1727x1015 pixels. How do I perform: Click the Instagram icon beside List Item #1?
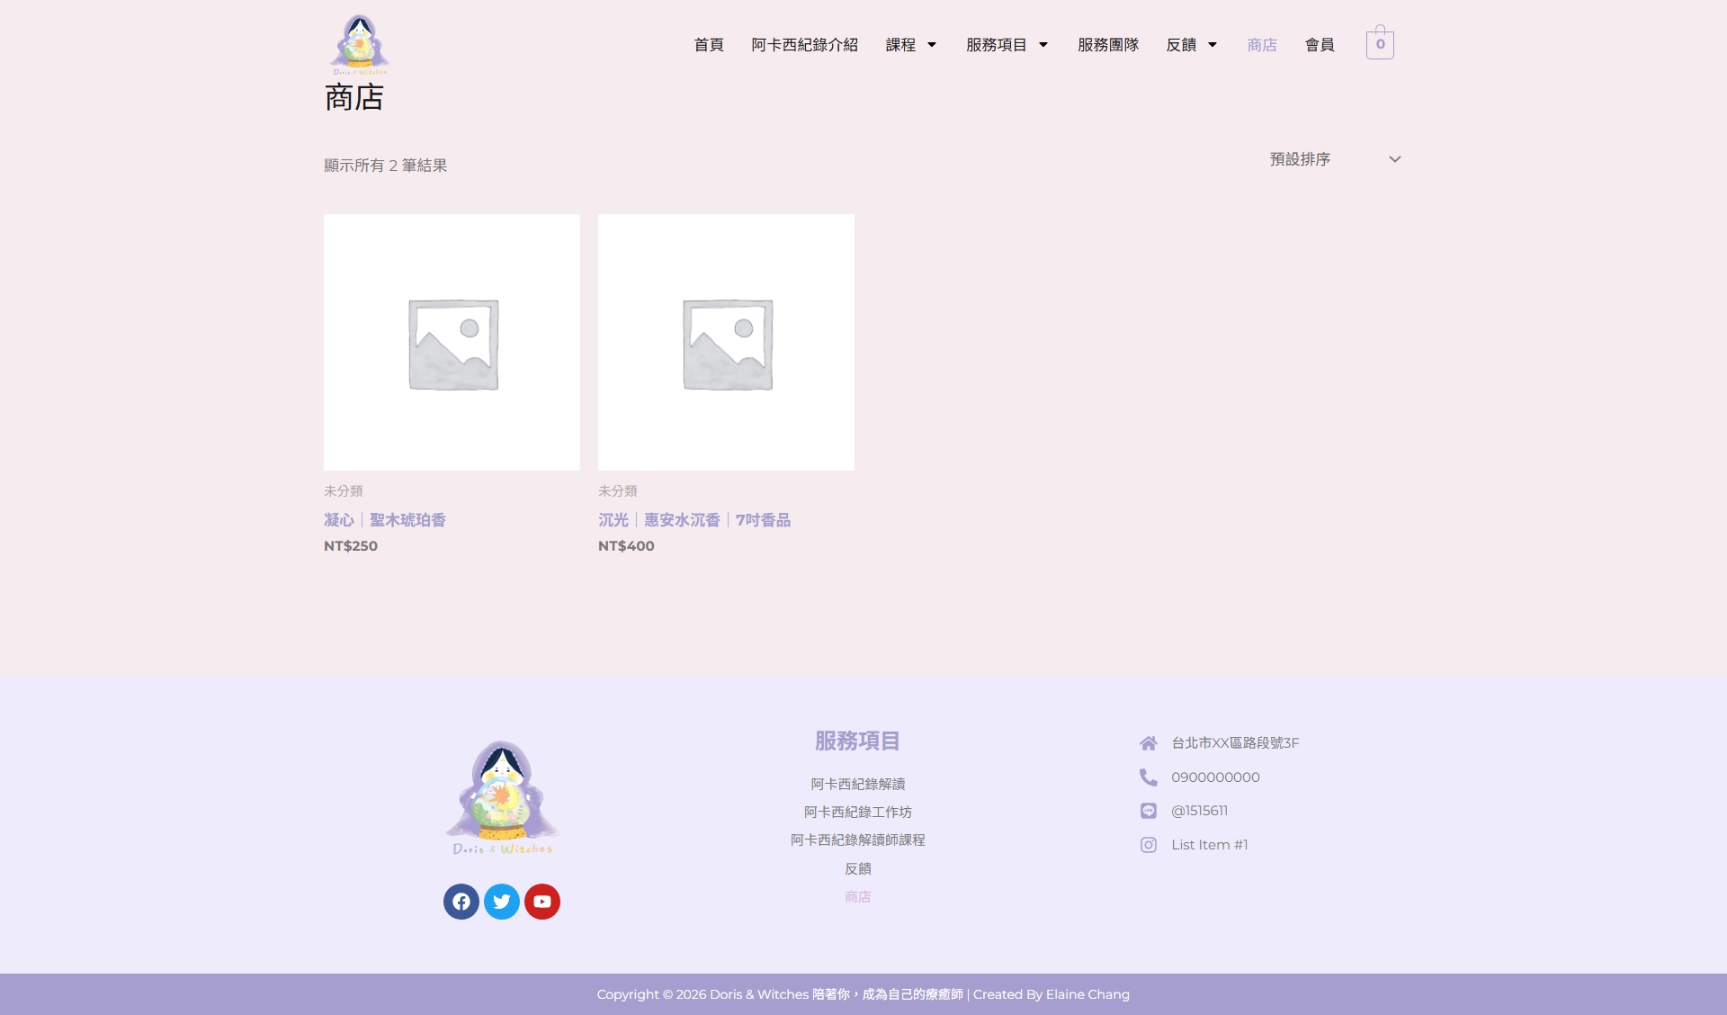click(1149, 845)
